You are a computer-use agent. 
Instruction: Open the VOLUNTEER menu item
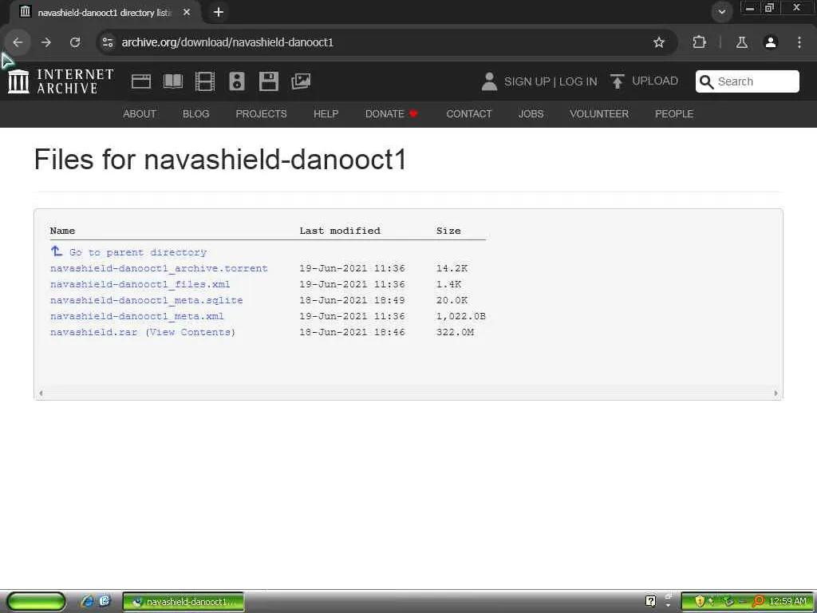599,113
